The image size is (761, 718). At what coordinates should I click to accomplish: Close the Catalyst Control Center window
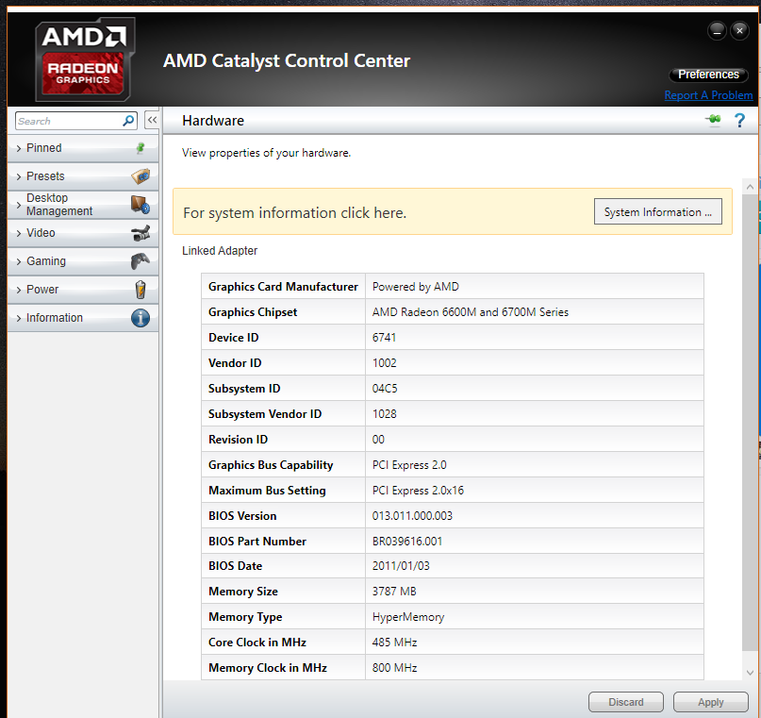coord(739,31)
